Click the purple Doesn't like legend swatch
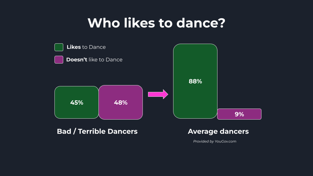This screenshot has height=176, width=313. [x=59, y=60]
